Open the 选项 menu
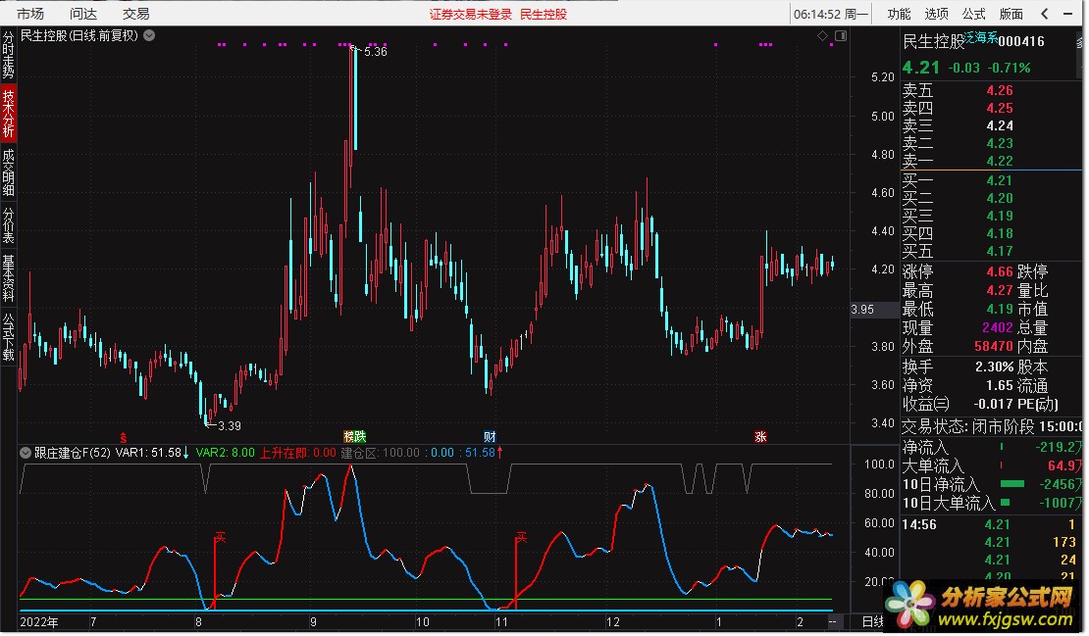Screen dimensions: 1089x636 936,13
